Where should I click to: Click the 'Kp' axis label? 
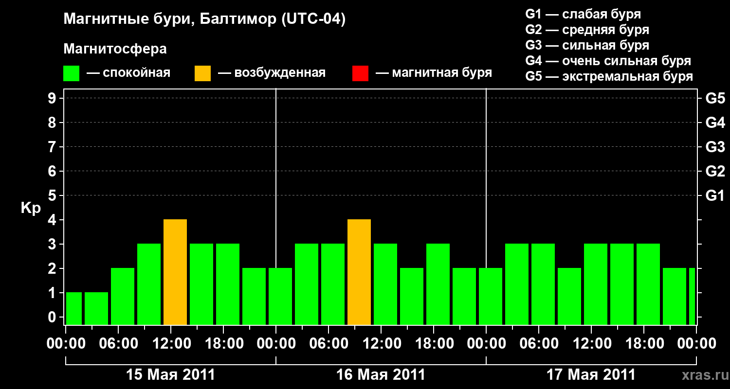[x=31, y=208]
